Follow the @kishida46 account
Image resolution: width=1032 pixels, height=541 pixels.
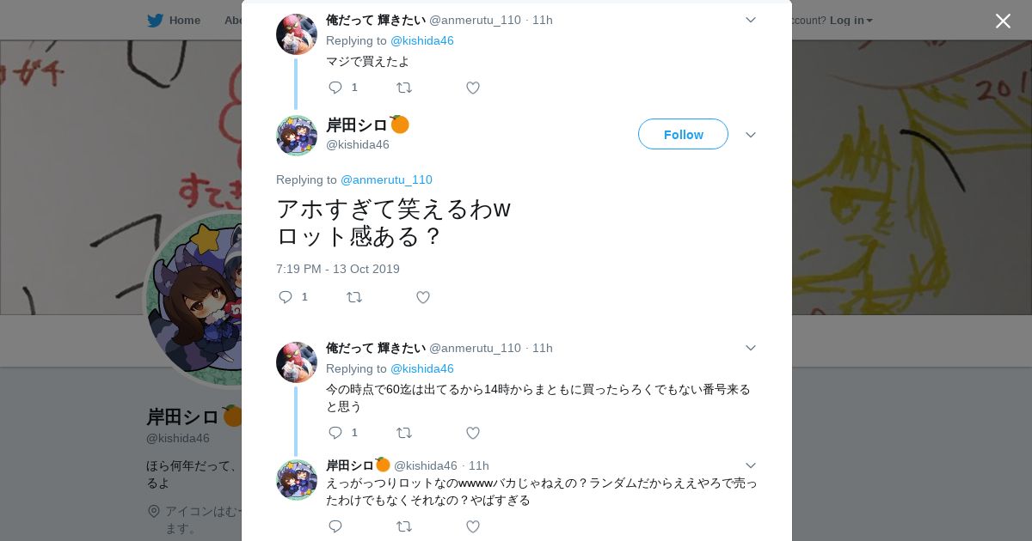pos(683,134)
